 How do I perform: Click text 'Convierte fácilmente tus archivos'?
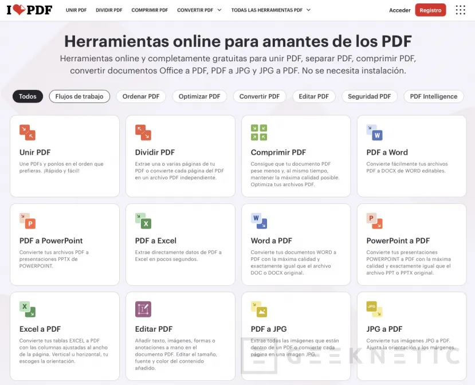coord(407,164)
